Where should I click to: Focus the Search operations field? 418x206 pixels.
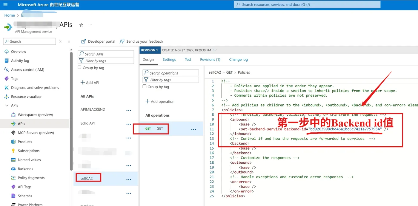[171, 73]
